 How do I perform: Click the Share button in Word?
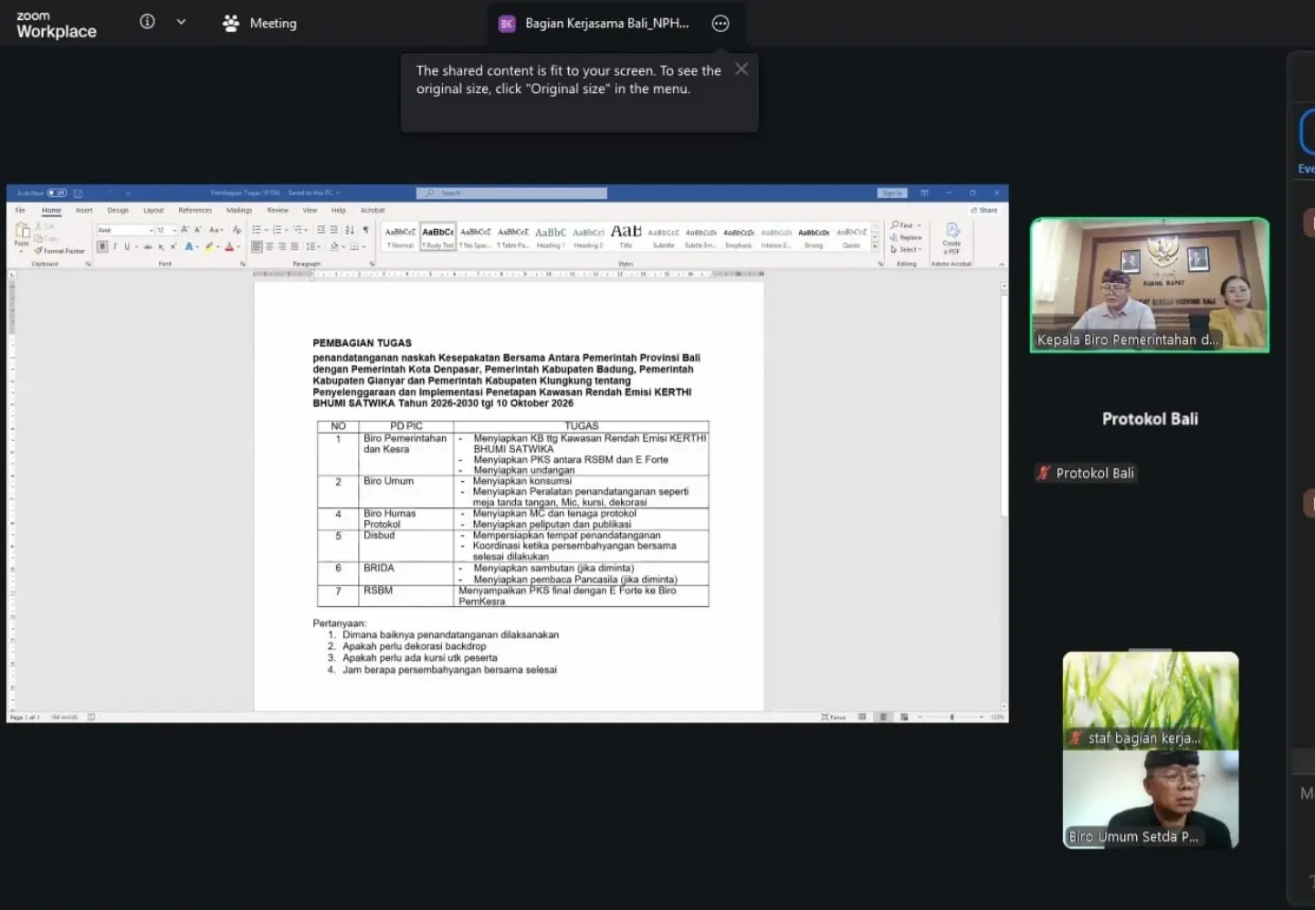(984, 210)
